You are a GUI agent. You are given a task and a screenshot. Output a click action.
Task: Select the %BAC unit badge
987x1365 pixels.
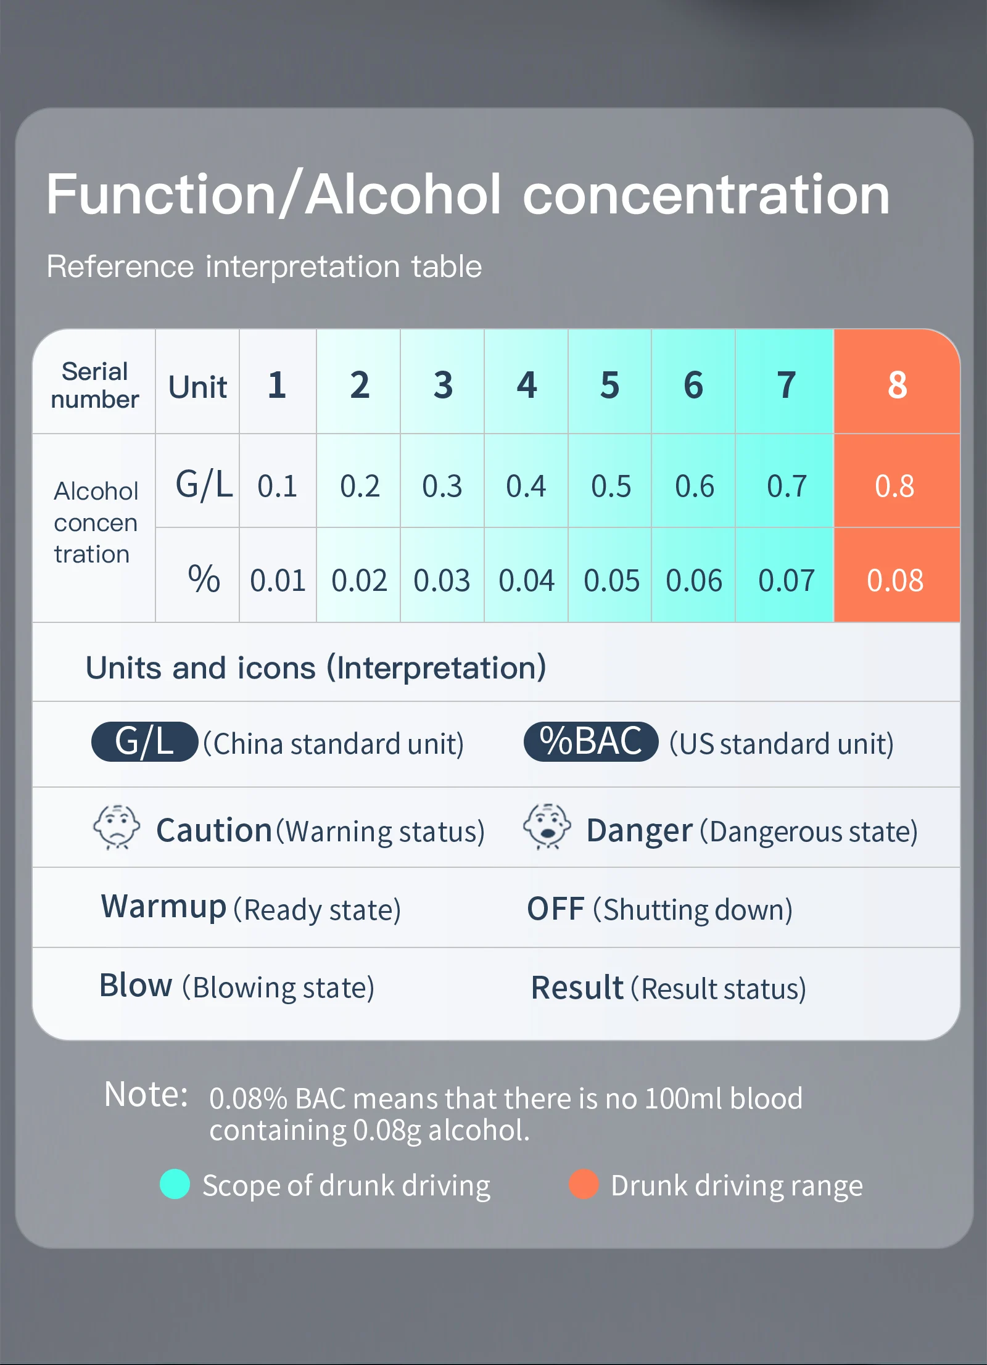591,741
